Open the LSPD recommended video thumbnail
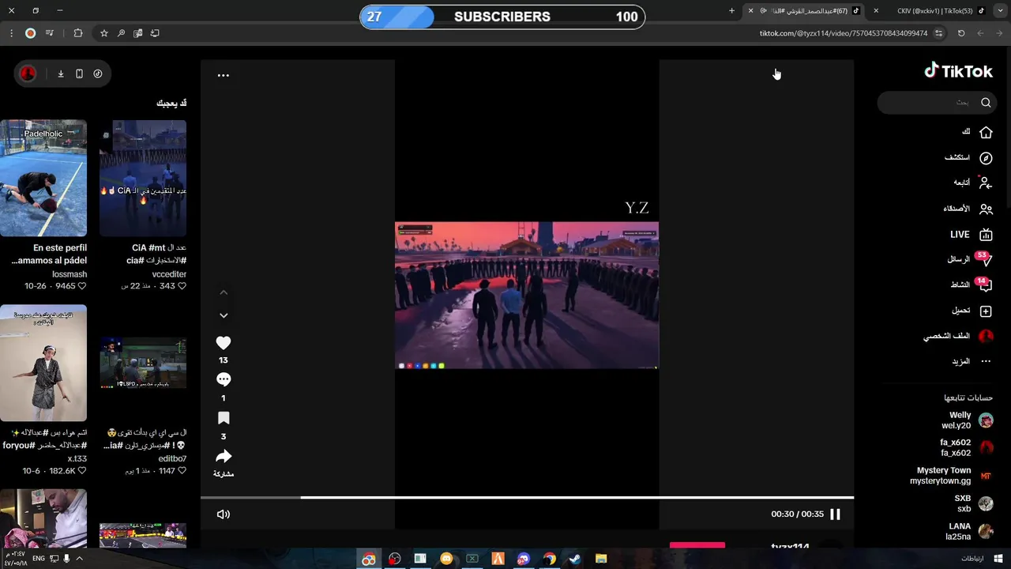Screen dimensions: 1011x569 pos(143,364)
